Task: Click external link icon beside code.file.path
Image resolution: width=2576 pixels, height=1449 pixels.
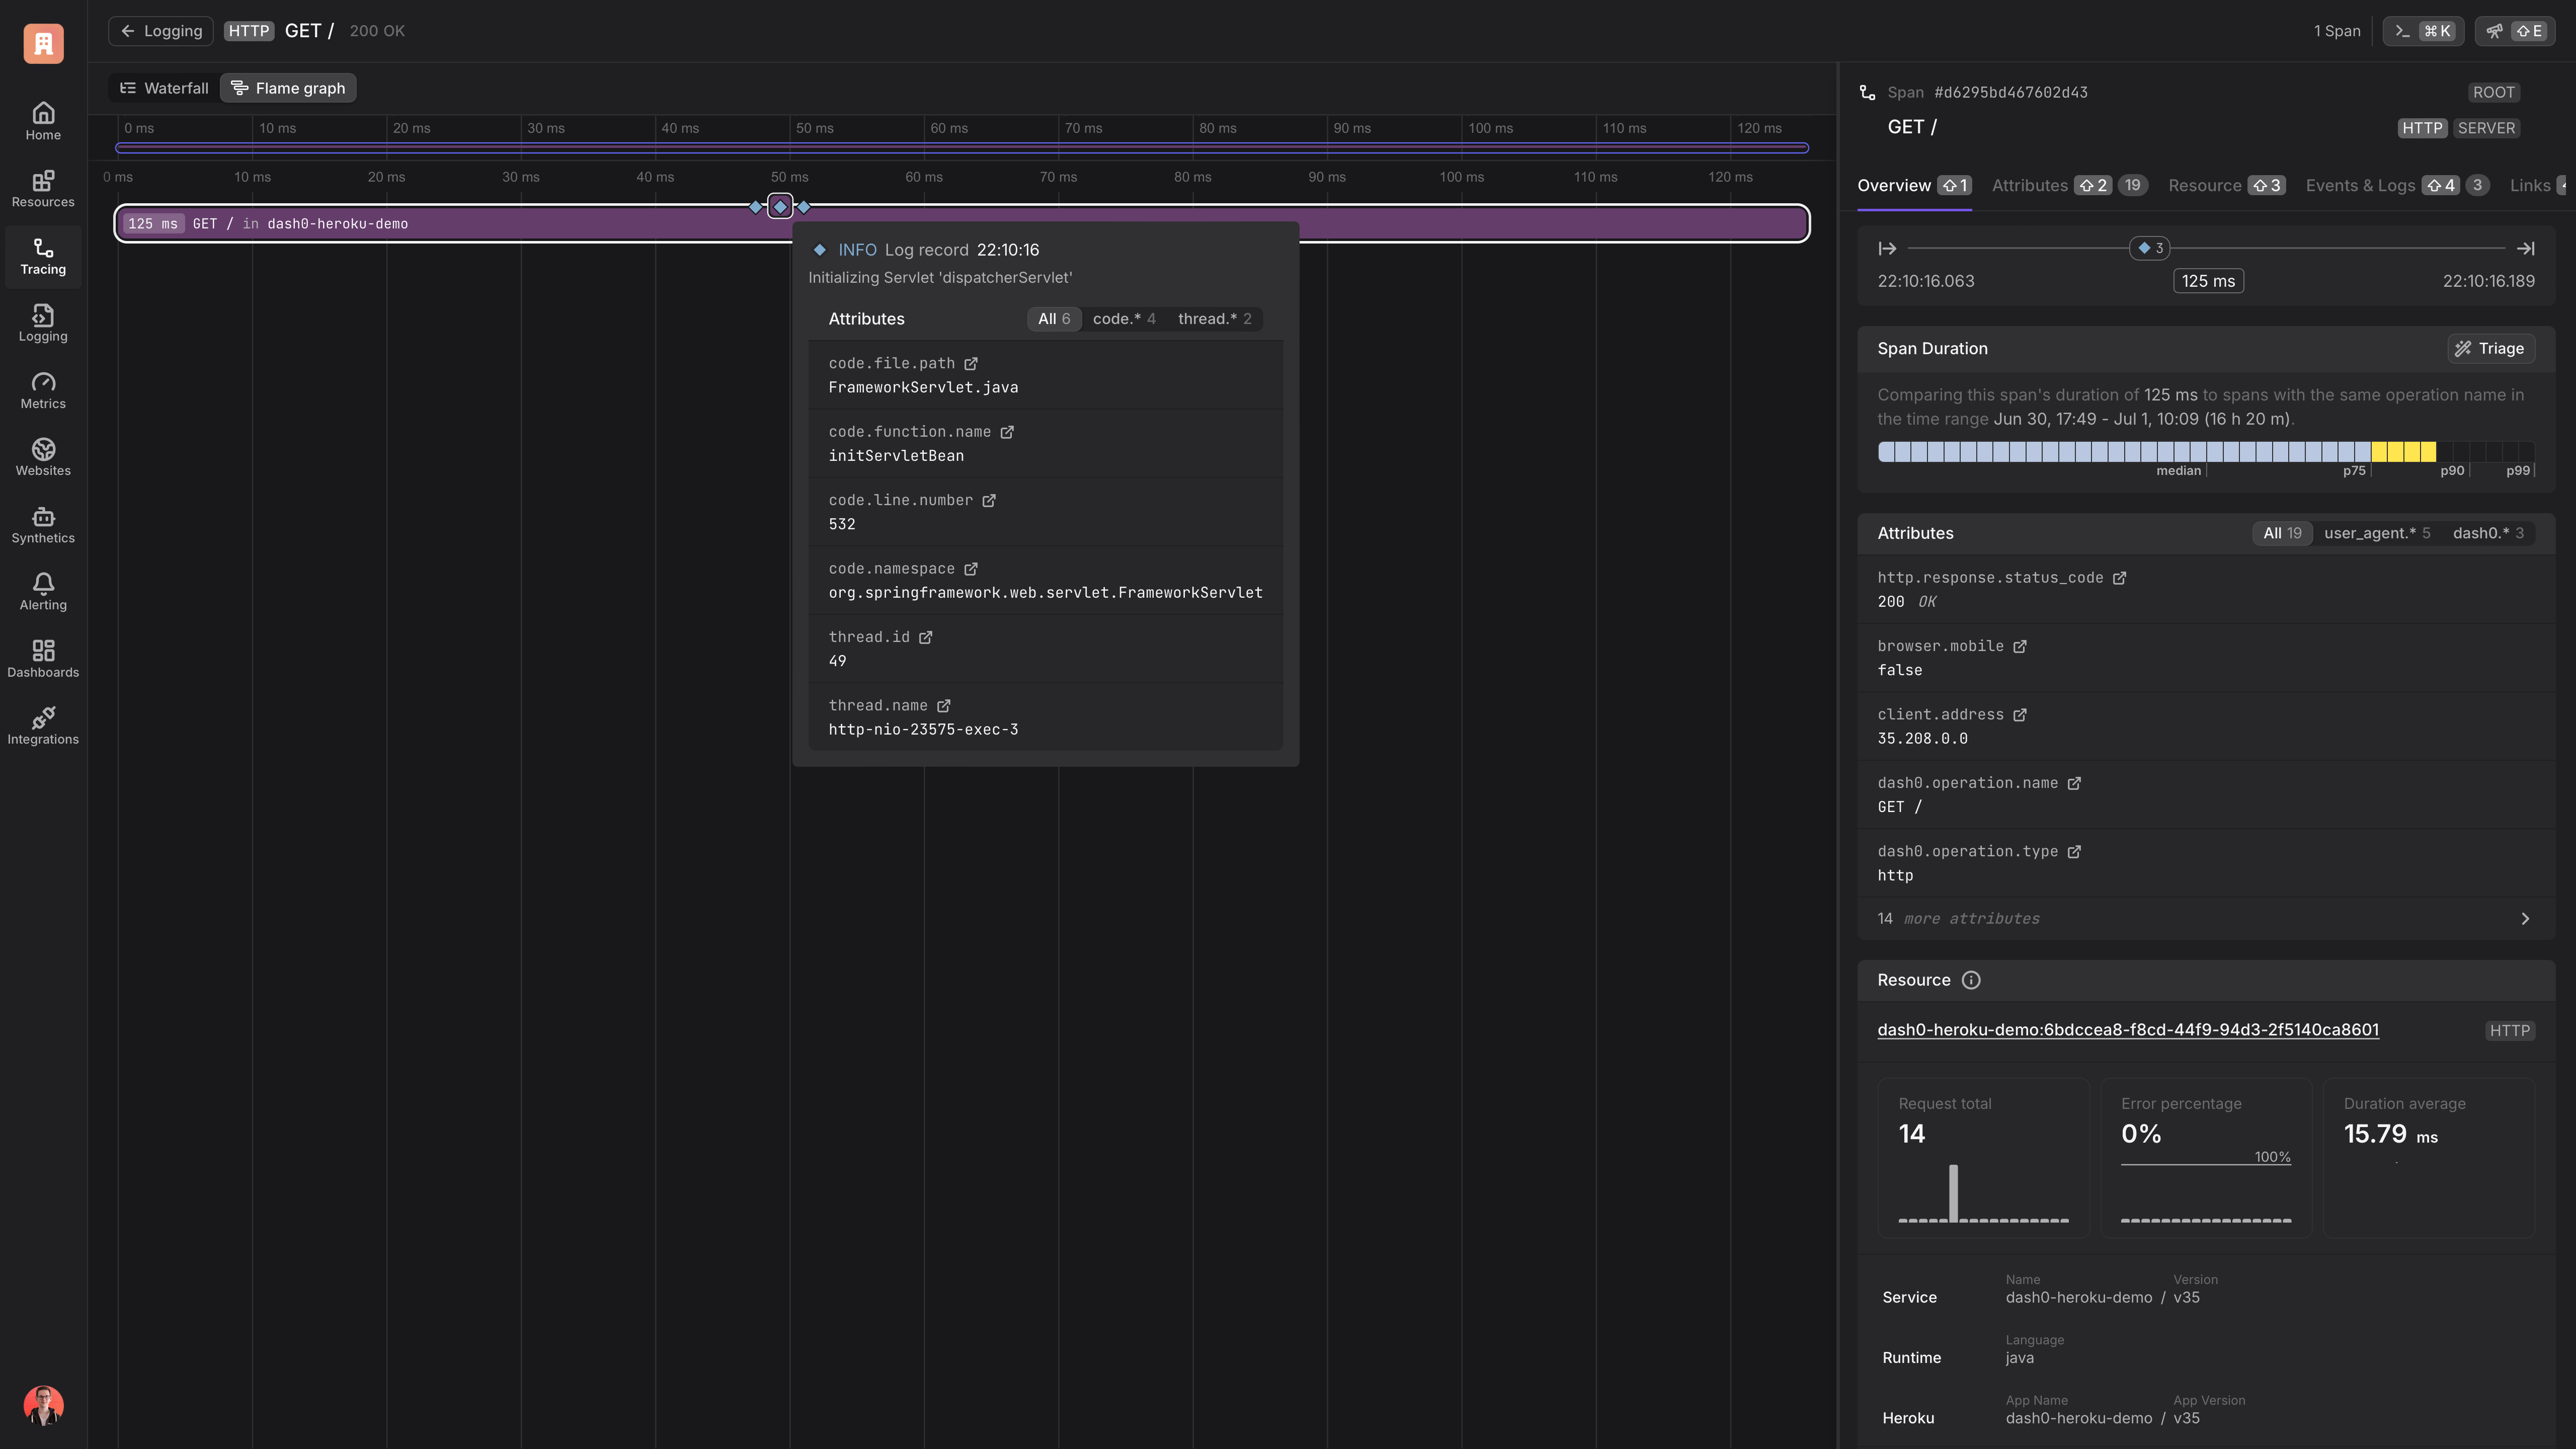Action: (x=970, y=364)
